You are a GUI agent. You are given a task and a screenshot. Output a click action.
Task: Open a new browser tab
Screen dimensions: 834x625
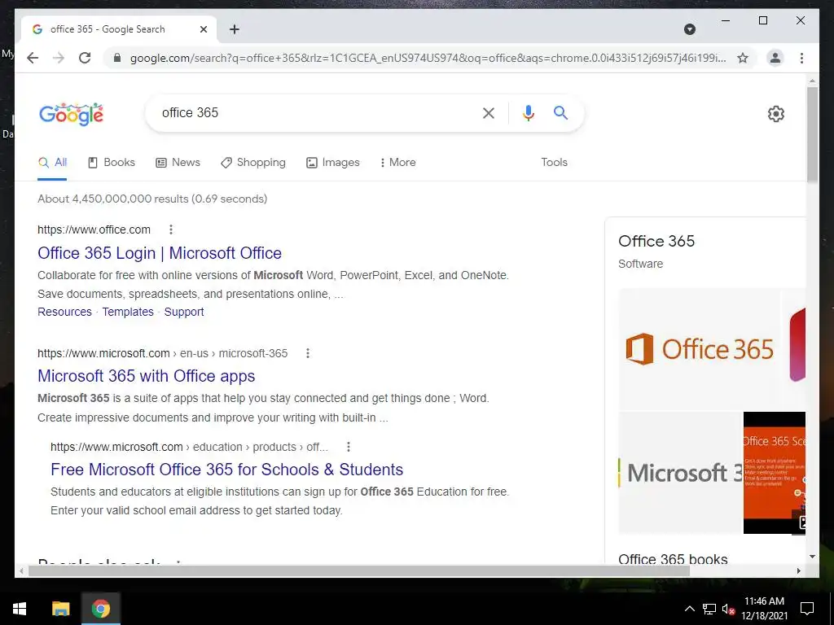[234, 29]
